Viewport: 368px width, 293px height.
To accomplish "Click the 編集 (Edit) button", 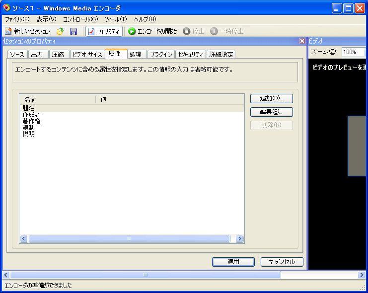I will 271,112.
